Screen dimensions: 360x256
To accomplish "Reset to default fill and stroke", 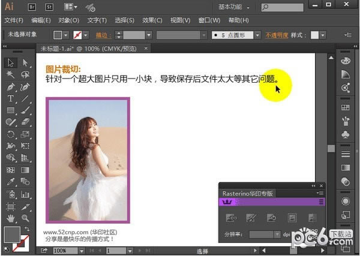I will 7,249.
